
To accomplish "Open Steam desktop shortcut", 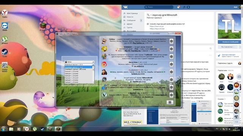I will pyautogui.click(x=5, y=53).
